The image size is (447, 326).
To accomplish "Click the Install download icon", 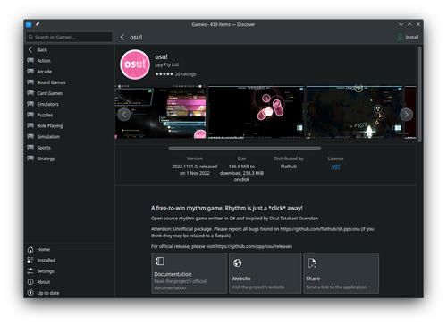I will tap(401, 37).
